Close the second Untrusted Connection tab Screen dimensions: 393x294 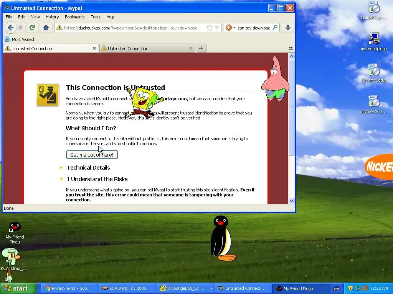191,48
